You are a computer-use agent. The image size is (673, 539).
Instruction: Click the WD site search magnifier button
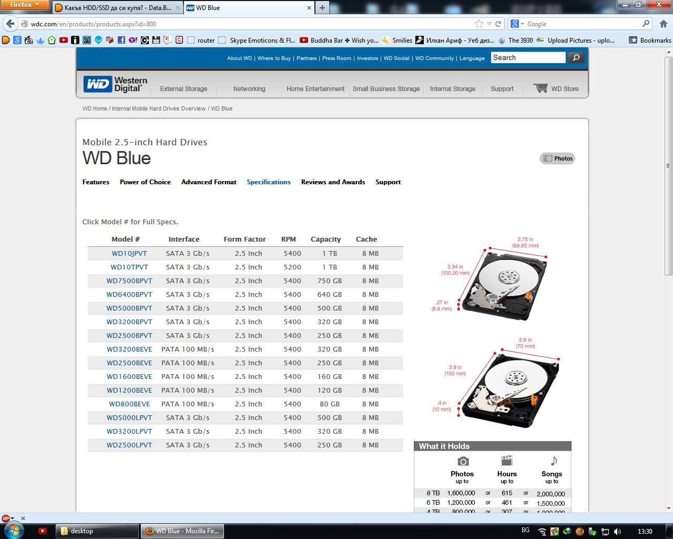(576, 57)
